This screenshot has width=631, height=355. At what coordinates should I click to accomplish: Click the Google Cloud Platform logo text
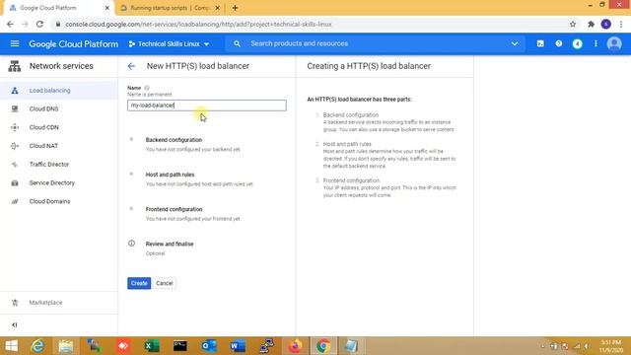(74, 43)
